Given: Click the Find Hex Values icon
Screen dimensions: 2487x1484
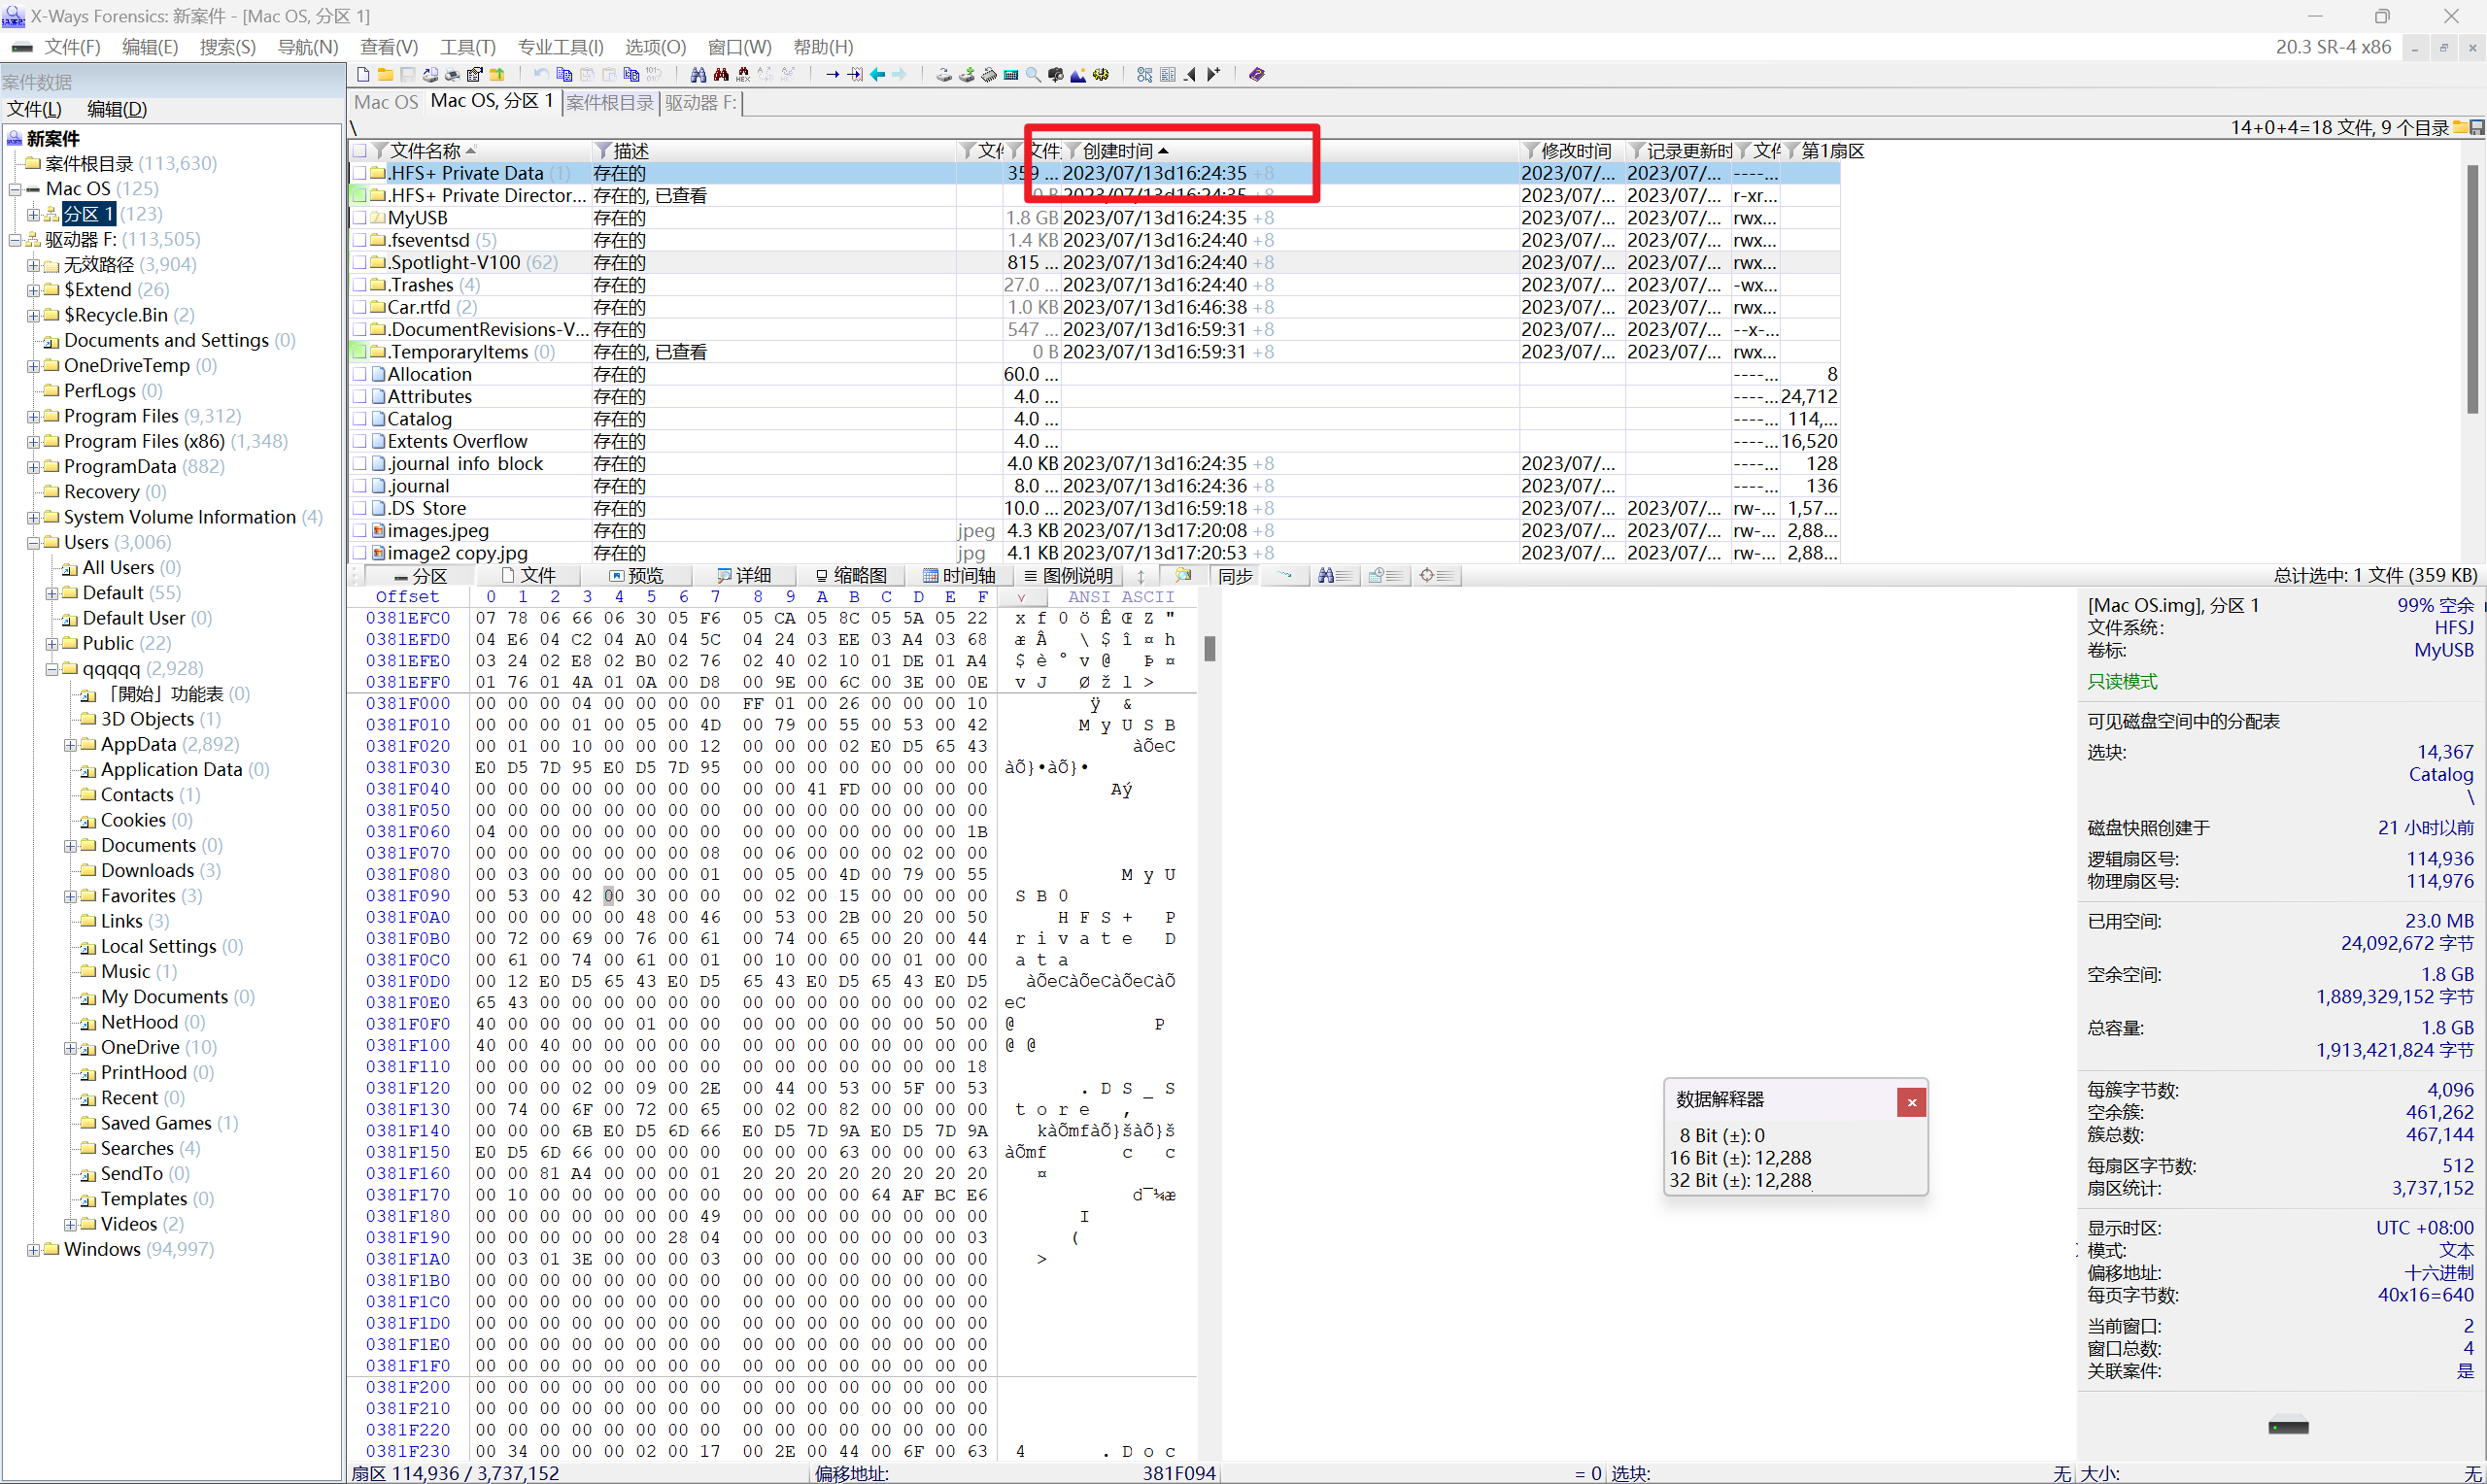Looking at the screenshot, I should coord(743,75).
